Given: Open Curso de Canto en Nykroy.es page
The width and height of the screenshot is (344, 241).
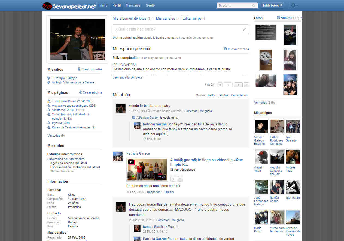Looking at the screenshot, I should click(x=74, y=127).
